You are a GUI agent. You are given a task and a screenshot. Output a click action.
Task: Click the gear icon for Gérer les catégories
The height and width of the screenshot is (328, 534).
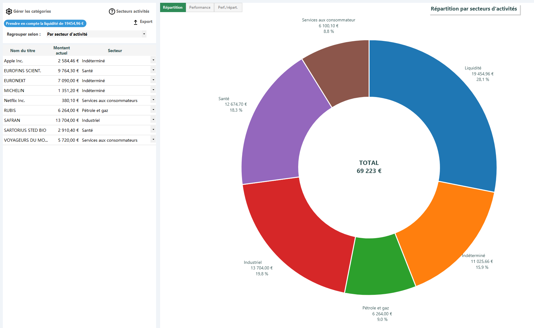9,11
